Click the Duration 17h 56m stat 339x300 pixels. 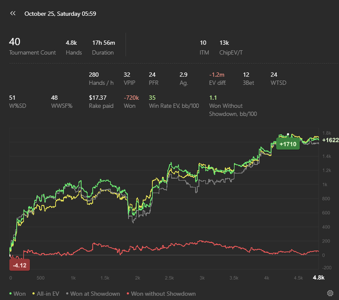[x=103, y=47]
